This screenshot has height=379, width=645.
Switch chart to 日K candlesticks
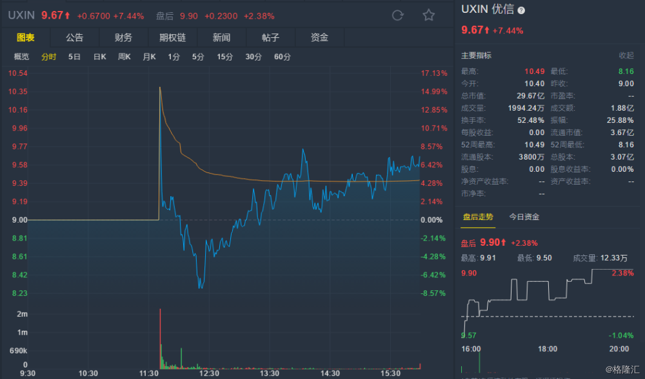(x=99, y=57)
